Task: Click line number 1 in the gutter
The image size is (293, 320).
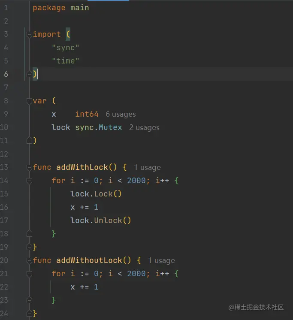Action: point(6,8)
